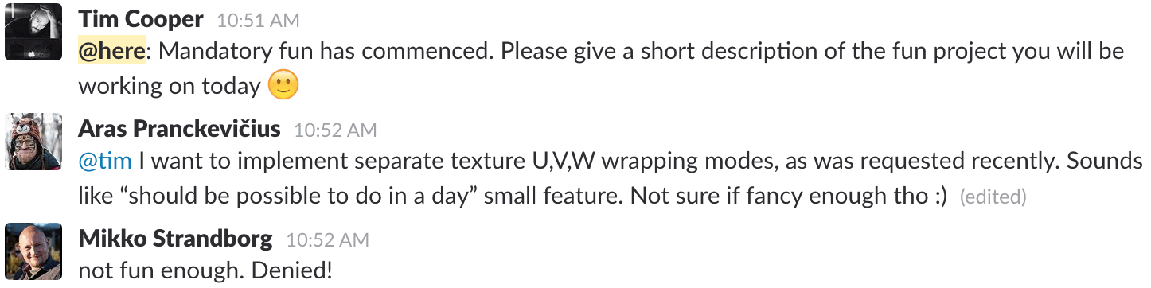
Task: Click the (edited) label
Action: click(993, 196)
